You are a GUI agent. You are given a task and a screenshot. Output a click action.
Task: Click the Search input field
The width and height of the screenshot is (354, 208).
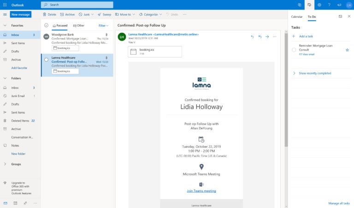pyautogui.click(x=77, y=5)
